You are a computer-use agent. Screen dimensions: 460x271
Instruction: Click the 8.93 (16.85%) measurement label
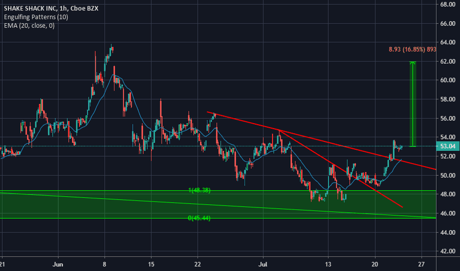point(412,49)
